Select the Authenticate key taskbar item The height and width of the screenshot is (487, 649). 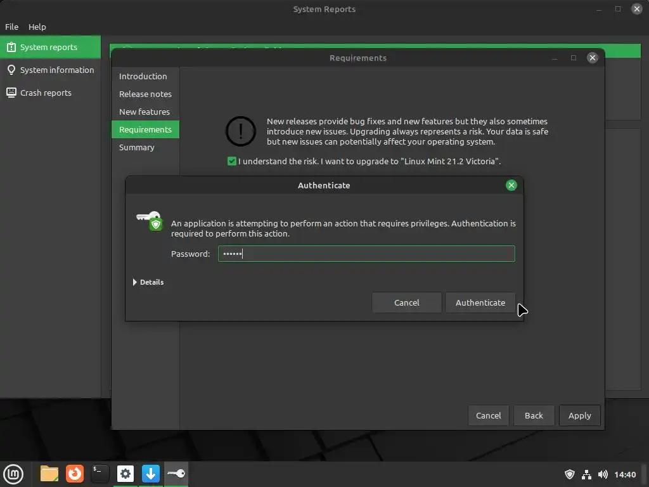(x=176, y=473)
